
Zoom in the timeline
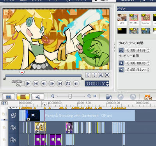pyautogui.click(x=89, y=96)
